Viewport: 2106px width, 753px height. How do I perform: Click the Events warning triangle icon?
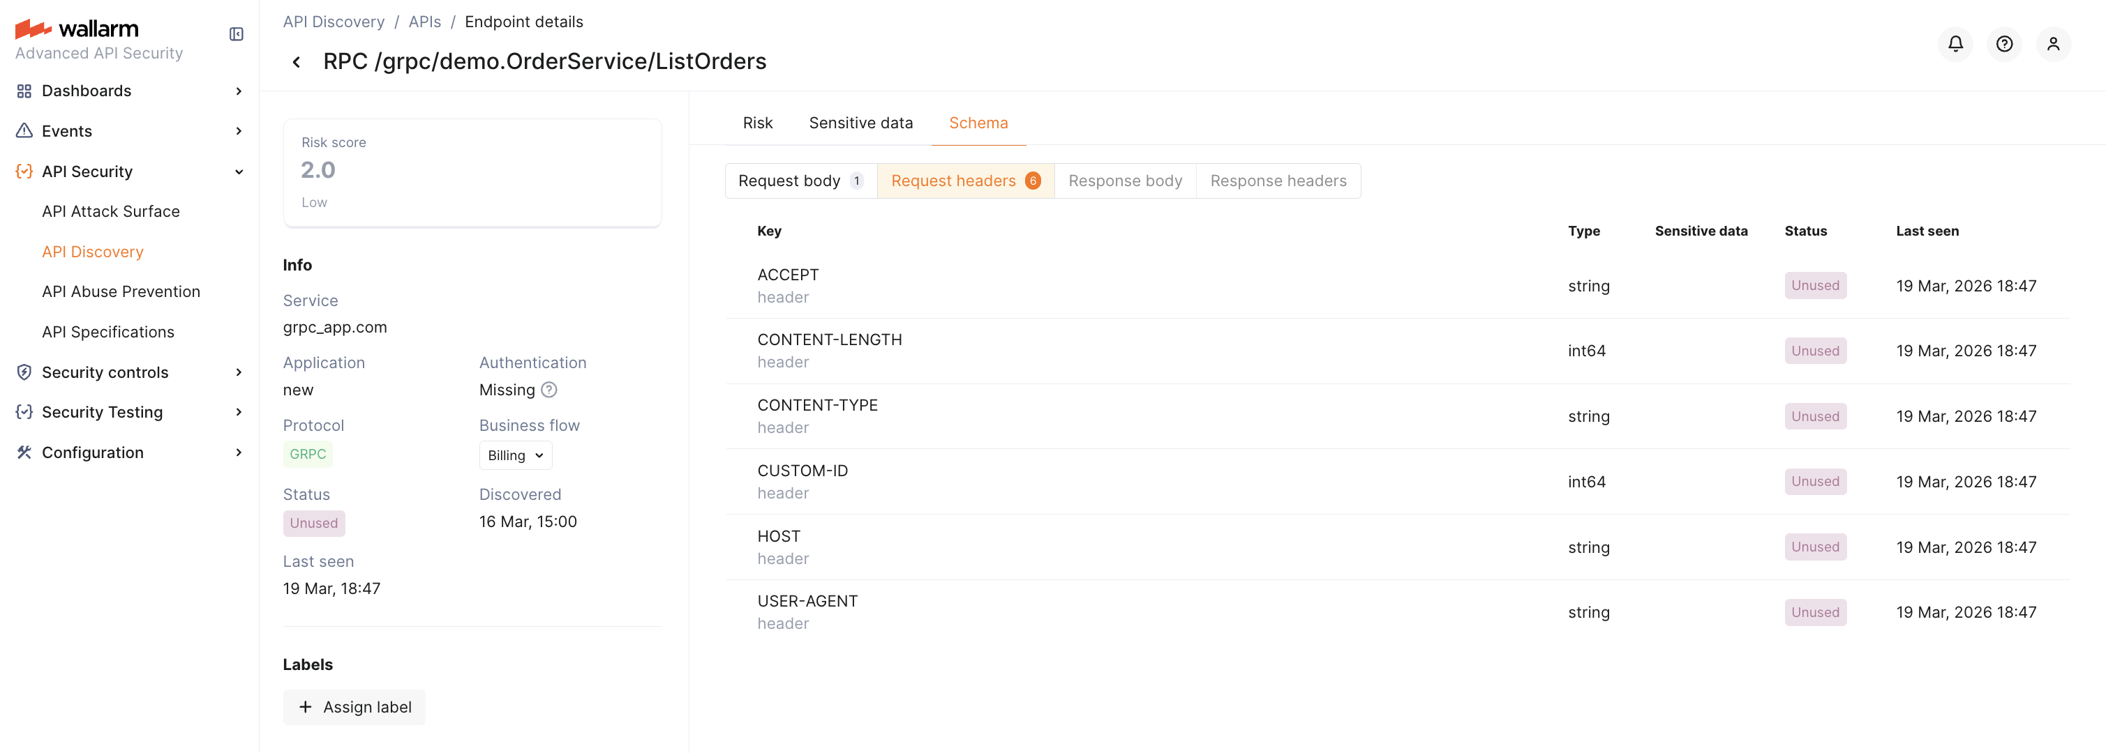coord(23,130)
